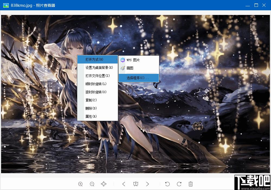This screenshot has height=190, width=271.
Task: Rotate image clockwise toolbar icon
Action: [179, 184]
